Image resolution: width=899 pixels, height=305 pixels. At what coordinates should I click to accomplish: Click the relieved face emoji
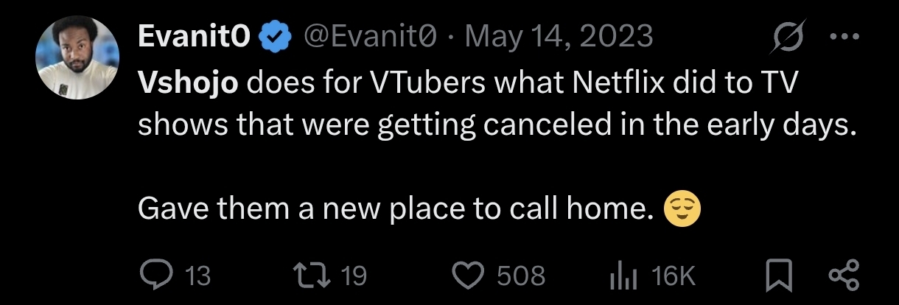[682, 211]
